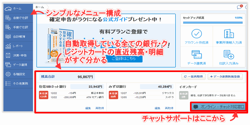The width and height of the screenshot is (250, 125).
Task: Click the 一括再取得 button
Action: (x=193, y=76)
